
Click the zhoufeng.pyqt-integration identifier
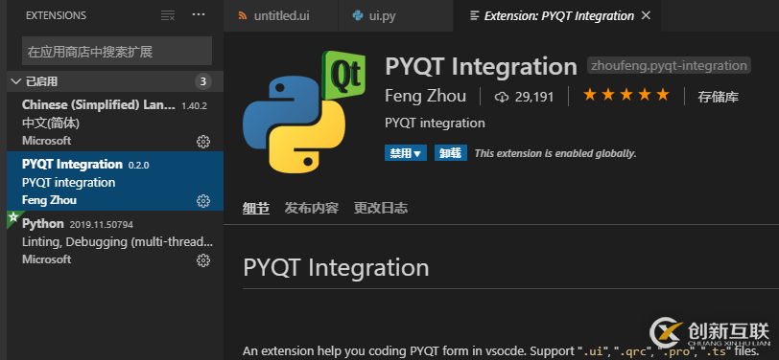click(669, 65)
